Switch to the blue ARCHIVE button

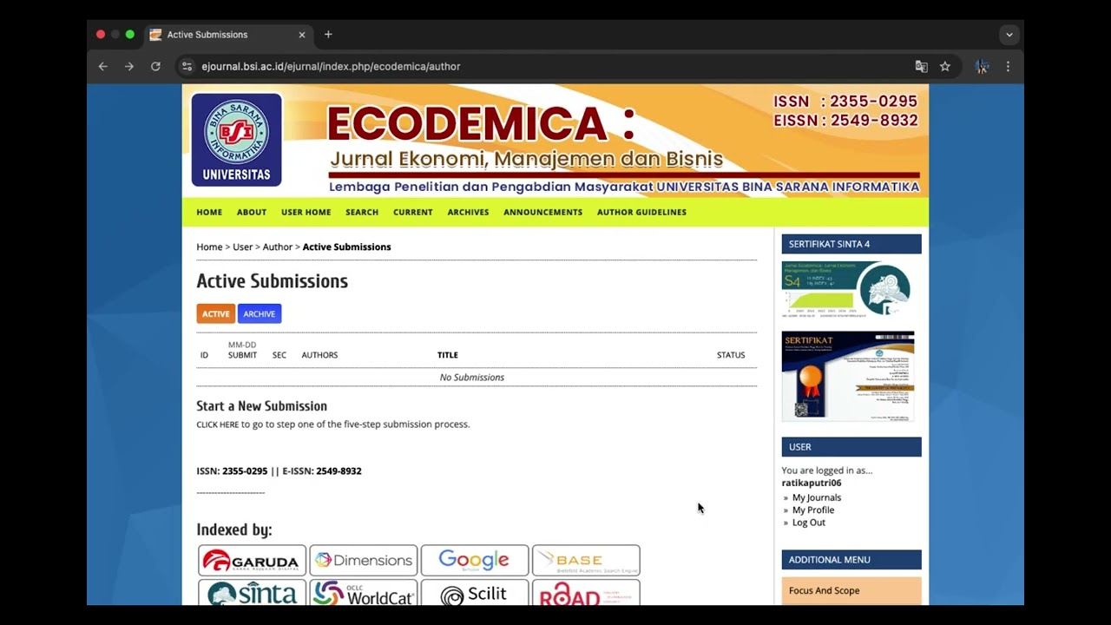click(260, 313)
